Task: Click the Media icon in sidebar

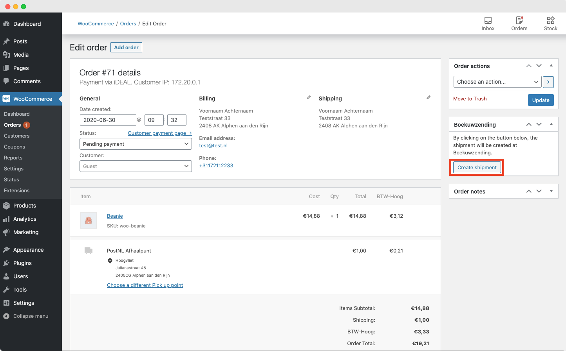Action: click(x=6, y=55)
